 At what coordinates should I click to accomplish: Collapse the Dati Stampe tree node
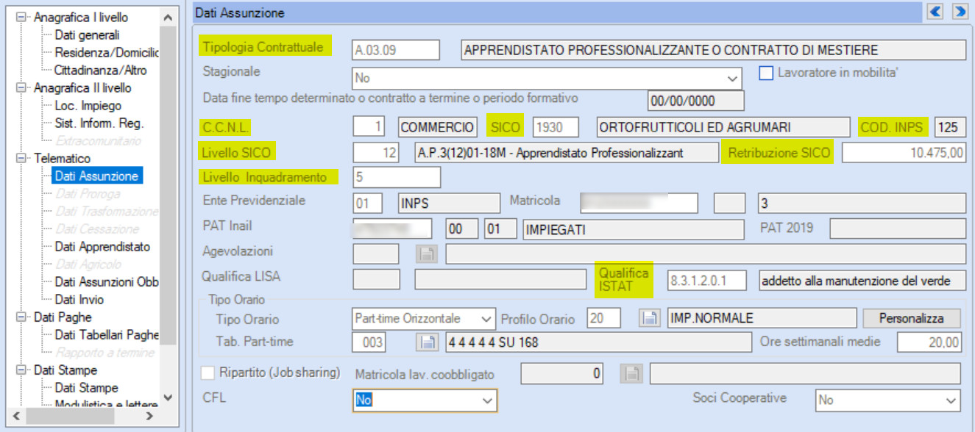[21, 370]
